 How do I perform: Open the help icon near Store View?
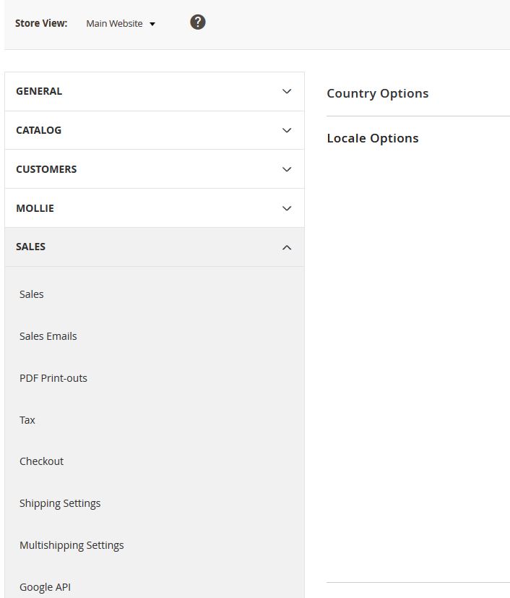click(x=197, y=22)
